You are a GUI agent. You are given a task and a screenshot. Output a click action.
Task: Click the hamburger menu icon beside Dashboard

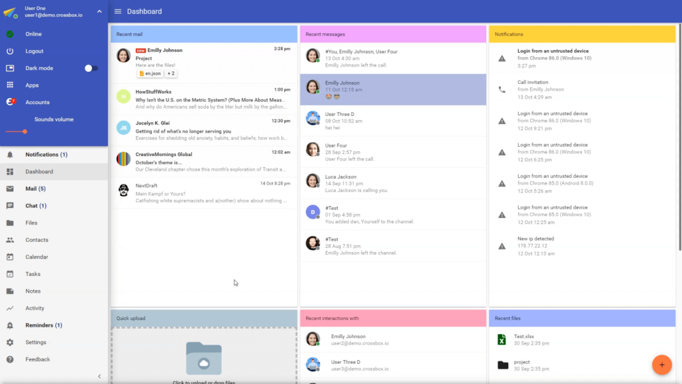[118, 11]
